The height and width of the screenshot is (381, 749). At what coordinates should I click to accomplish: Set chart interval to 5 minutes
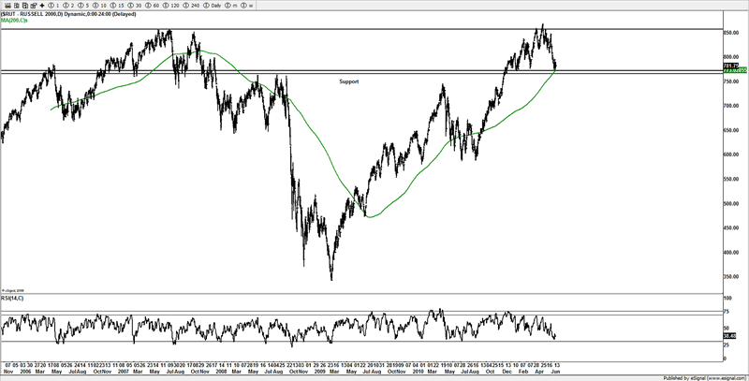pyautogui.click(x=83, y=6)
